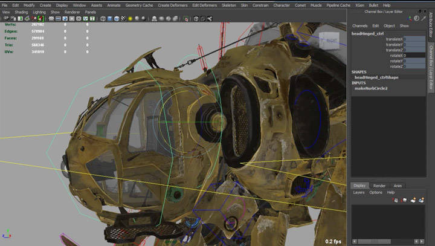435x246 pixels.
Task: Open the viewport Lighting dropdown menu
Action: point(39,12)
